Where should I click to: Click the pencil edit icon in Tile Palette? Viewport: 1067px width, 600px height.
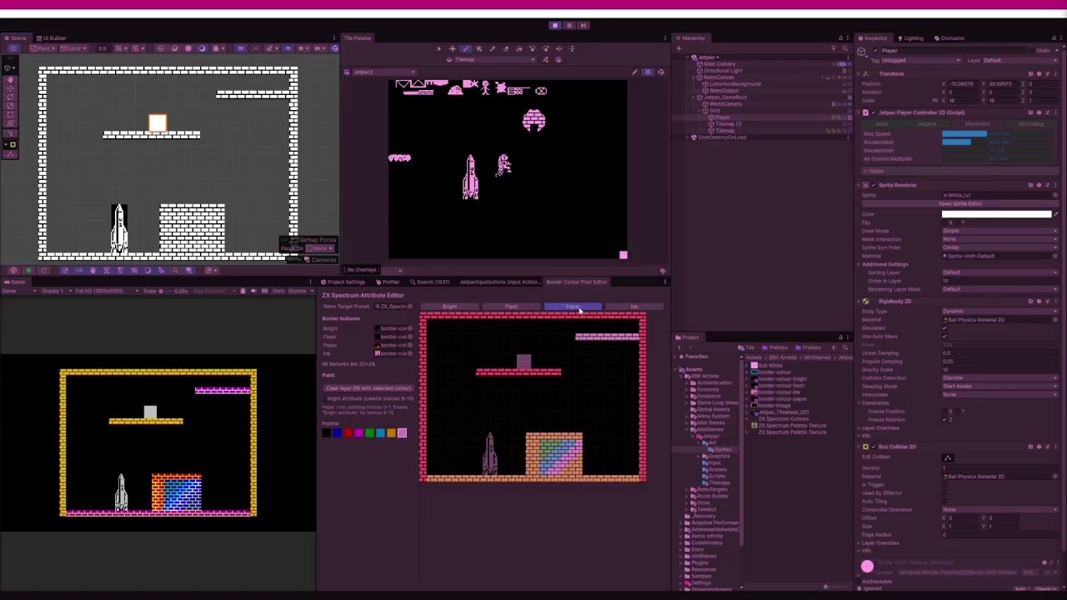(634, 72)
